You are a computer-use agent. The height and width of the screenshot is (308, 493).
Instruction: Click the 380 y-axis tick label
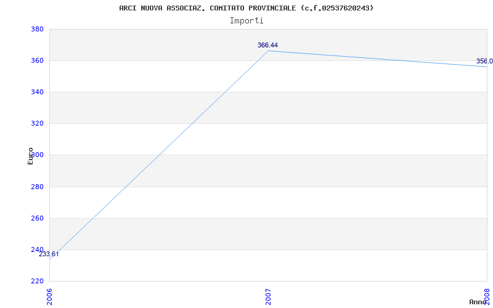point(37,29)
